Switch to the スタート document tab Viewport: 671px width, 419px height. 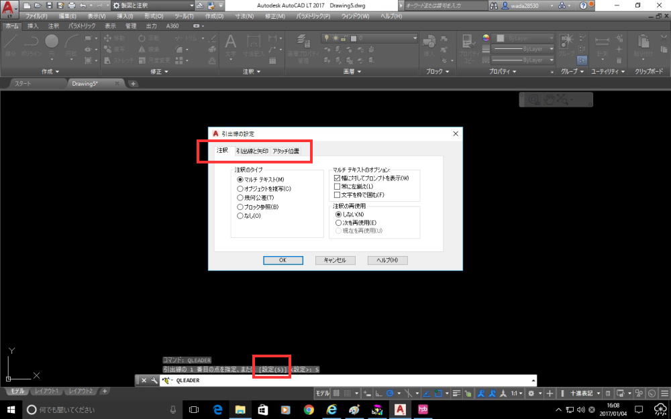click(x=23, y=83)
